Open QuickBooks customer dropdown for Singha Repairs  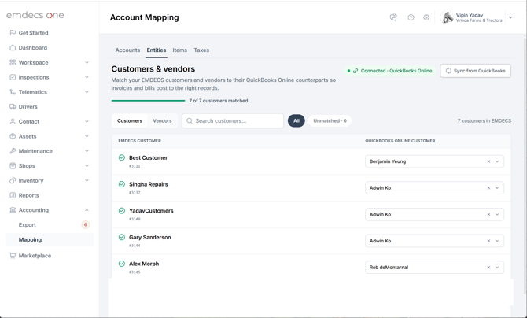point(497,188)
